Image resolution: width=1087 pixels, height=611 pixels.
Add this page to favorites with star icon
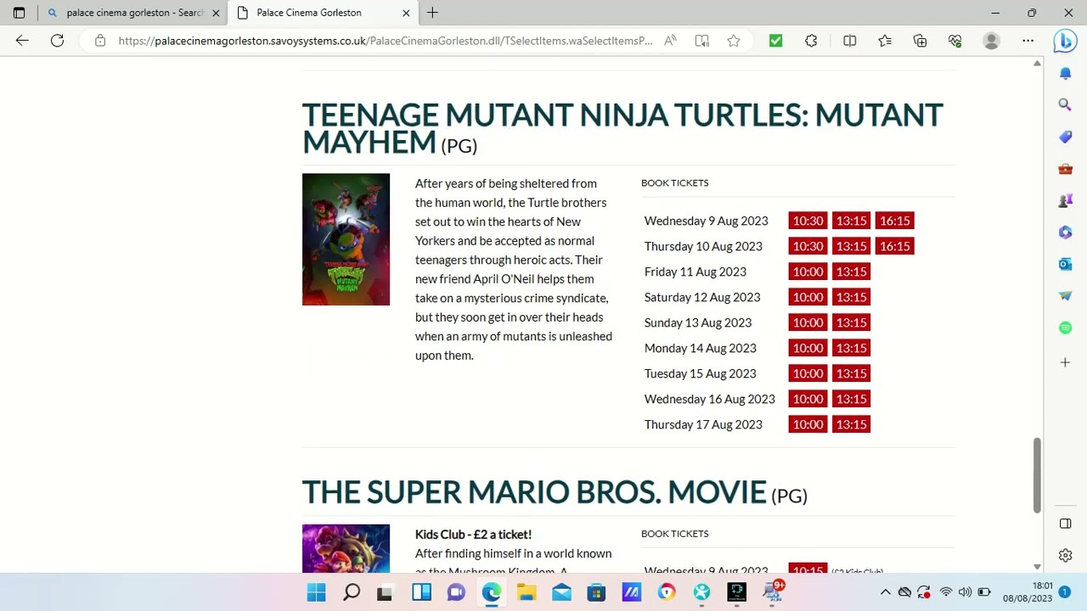(734, 41)
